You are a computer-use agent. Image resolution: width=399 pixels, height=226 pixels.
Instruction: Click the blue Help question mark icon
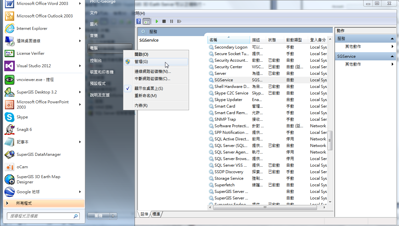(x=139, y=21)
